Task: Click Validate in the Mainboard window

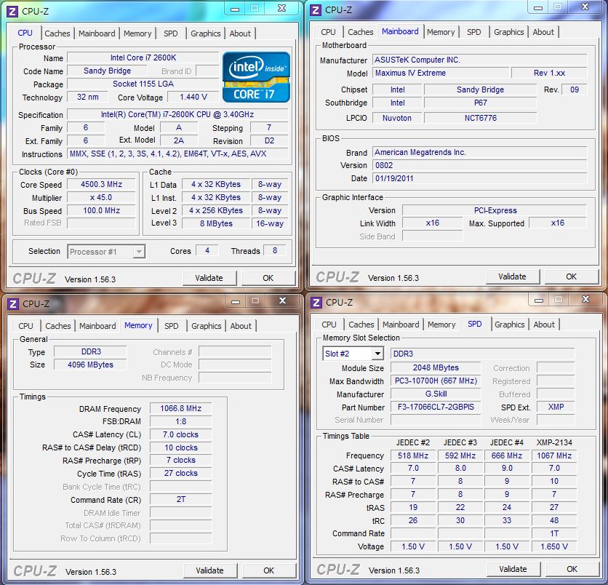Action: (512, 276)
